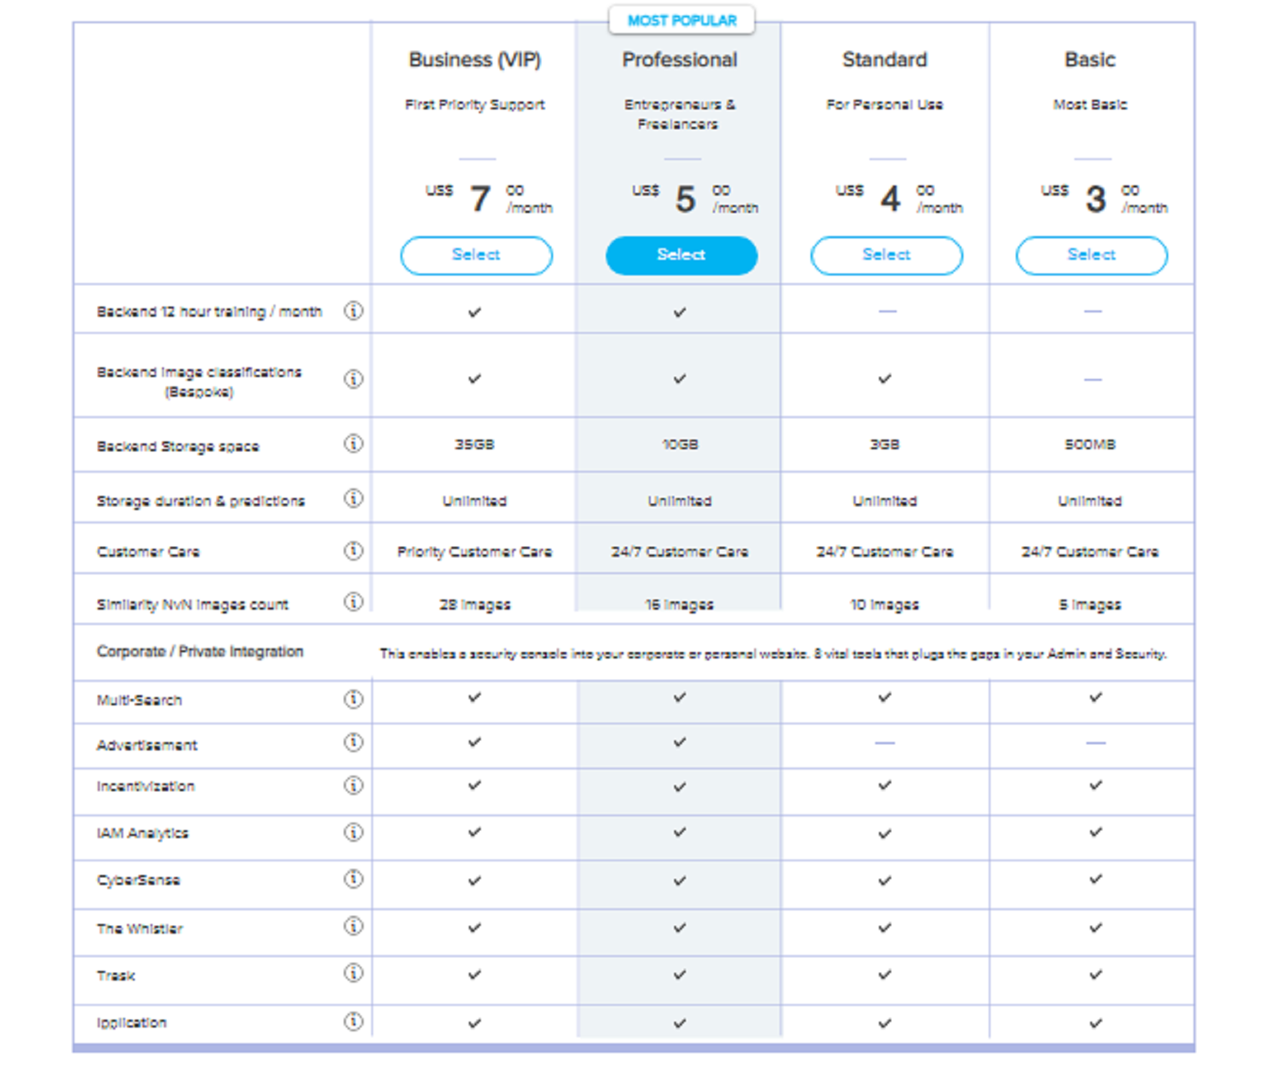Click the Entrepreneurs & Freelancers subtitle
1268x1088 pixels.
[680, 115]
